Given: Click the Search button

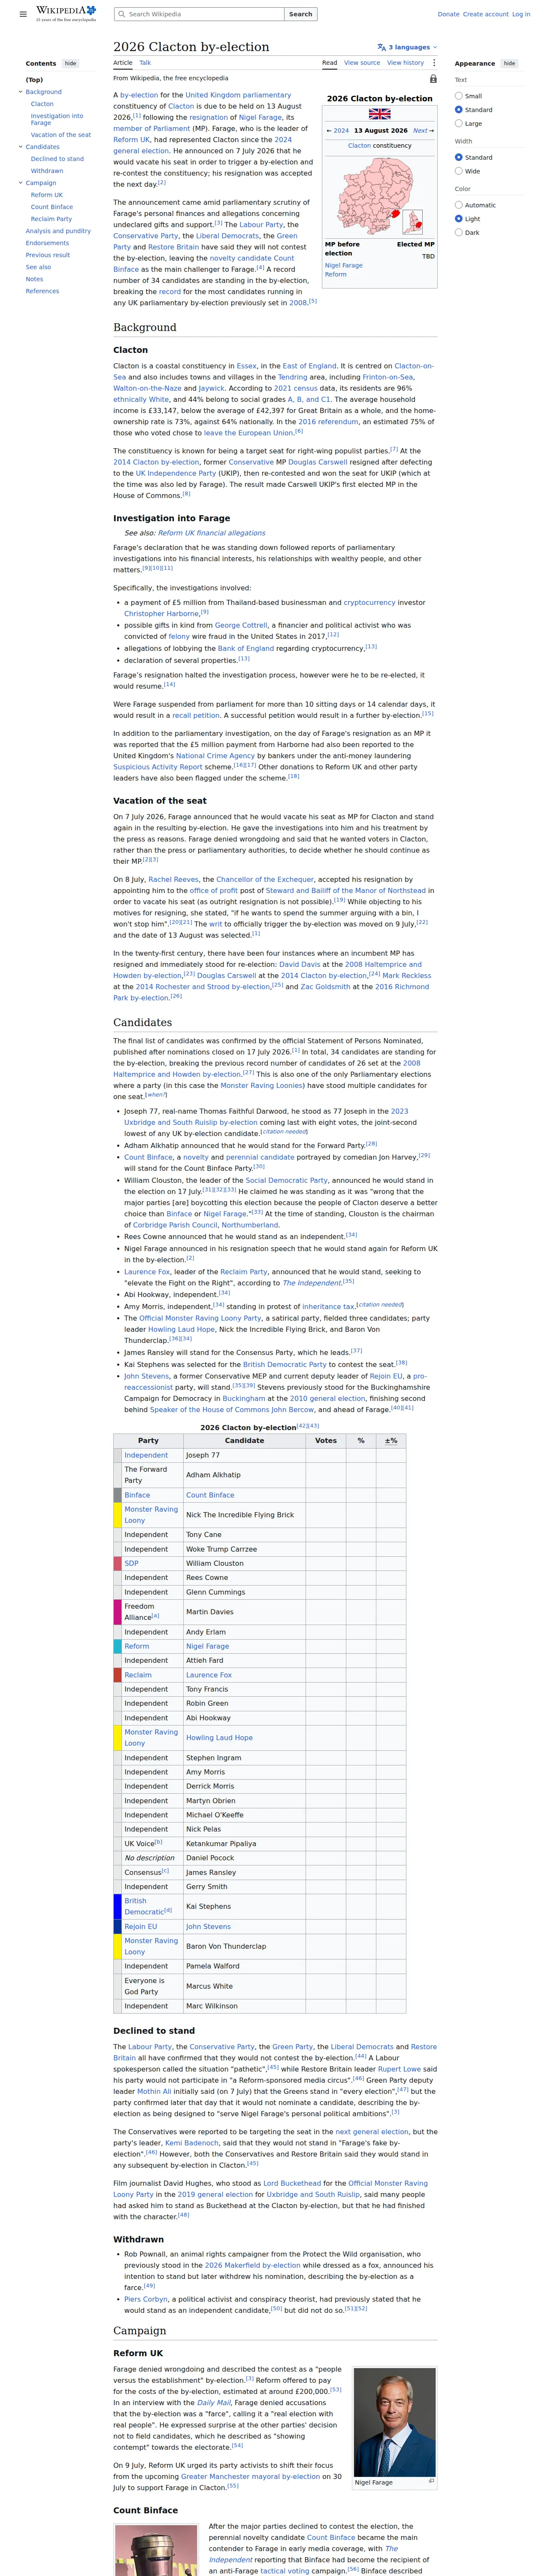Looking at the screenshot, I should click(301, 14).
